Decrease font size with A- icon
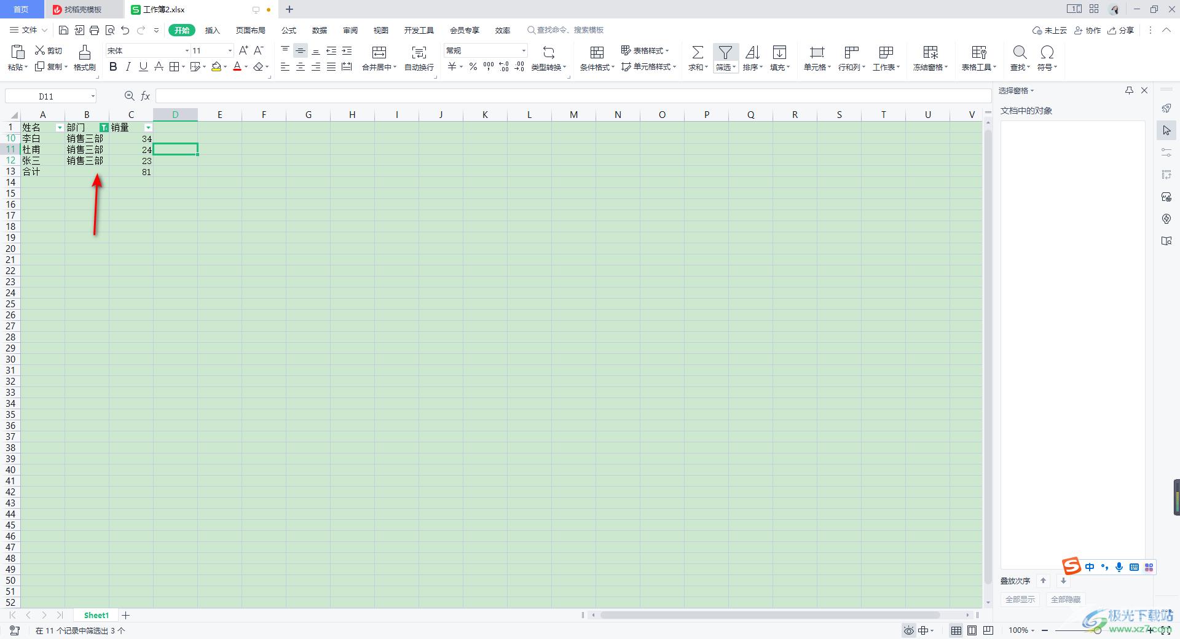 [x=259, y=50]
